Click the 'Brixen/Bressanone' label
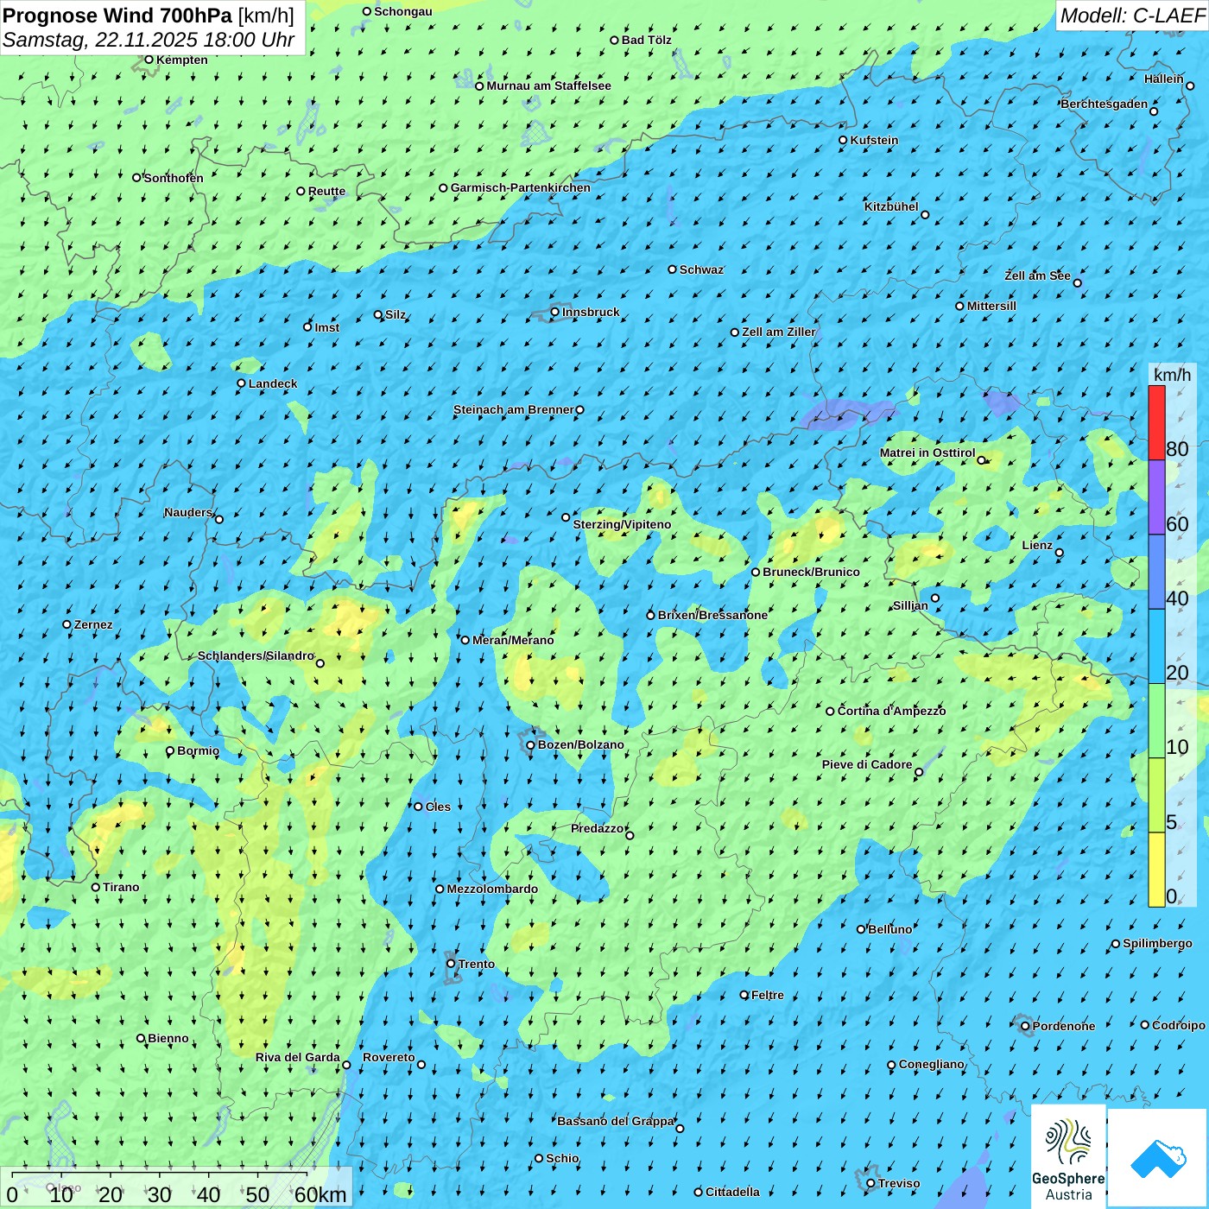This screenshot has width=1209, height=1209. coord(712,615)
